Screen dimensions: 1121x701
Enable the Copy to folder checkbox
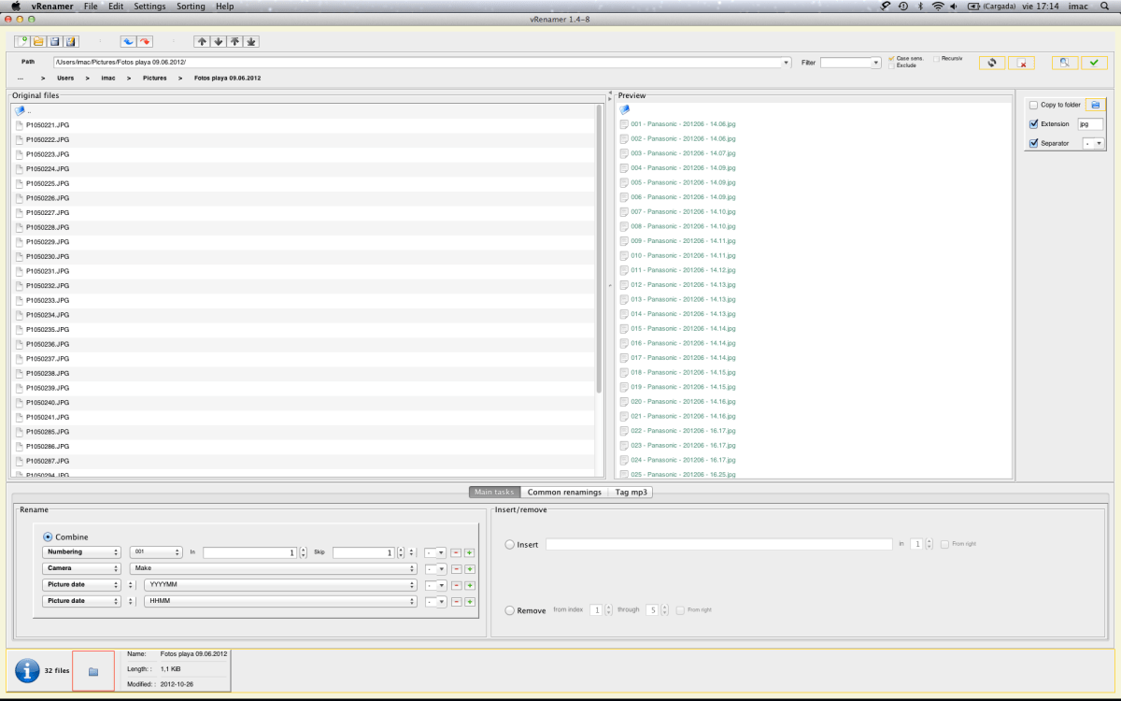point(1033,105)
